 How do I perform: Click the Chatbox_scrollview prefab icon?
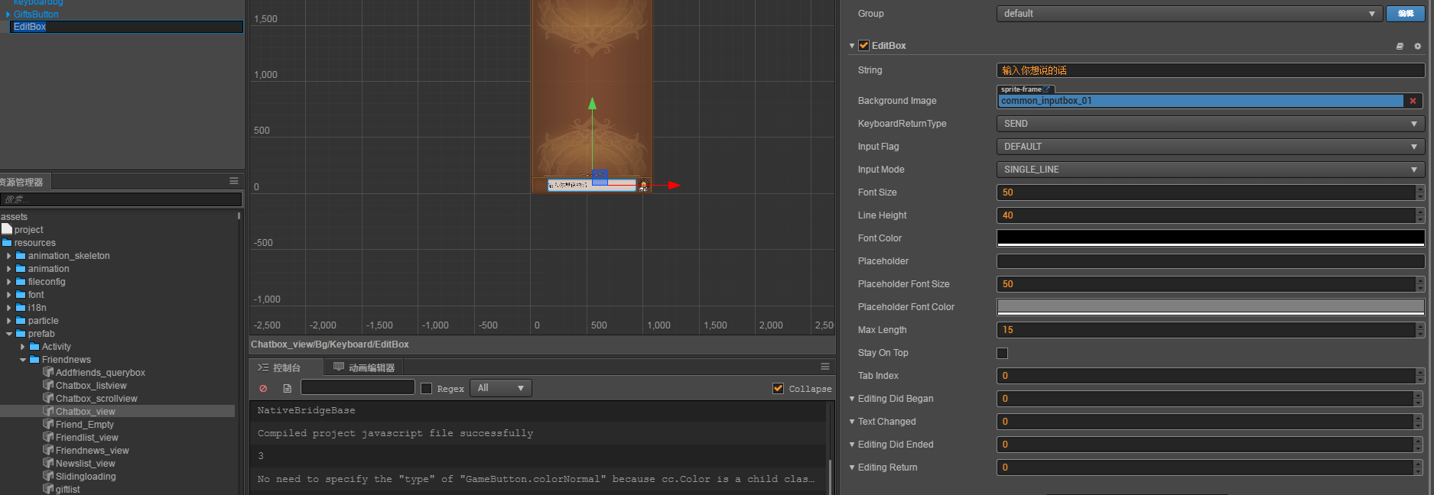[x=48, y=398]
